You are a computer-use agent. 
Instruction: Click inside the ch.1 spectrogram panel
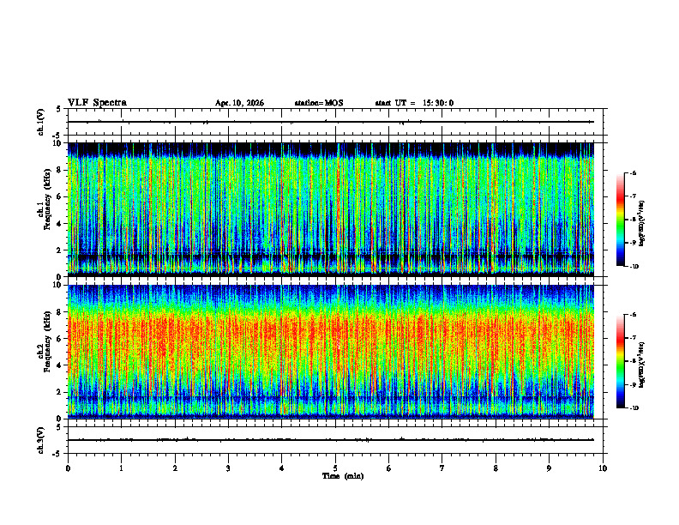[331, 209]
